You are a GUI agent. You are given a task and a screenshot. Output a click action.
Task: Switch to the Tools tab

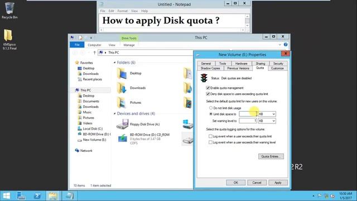pyautogui.click(x=223, y=64)
